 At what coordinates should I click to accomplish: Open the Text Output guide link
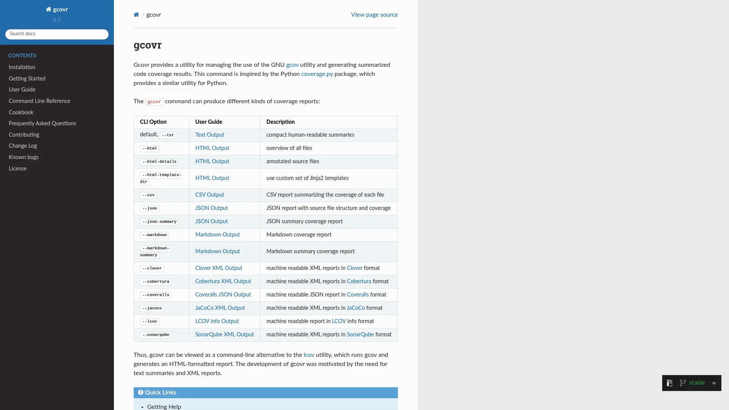210,135
